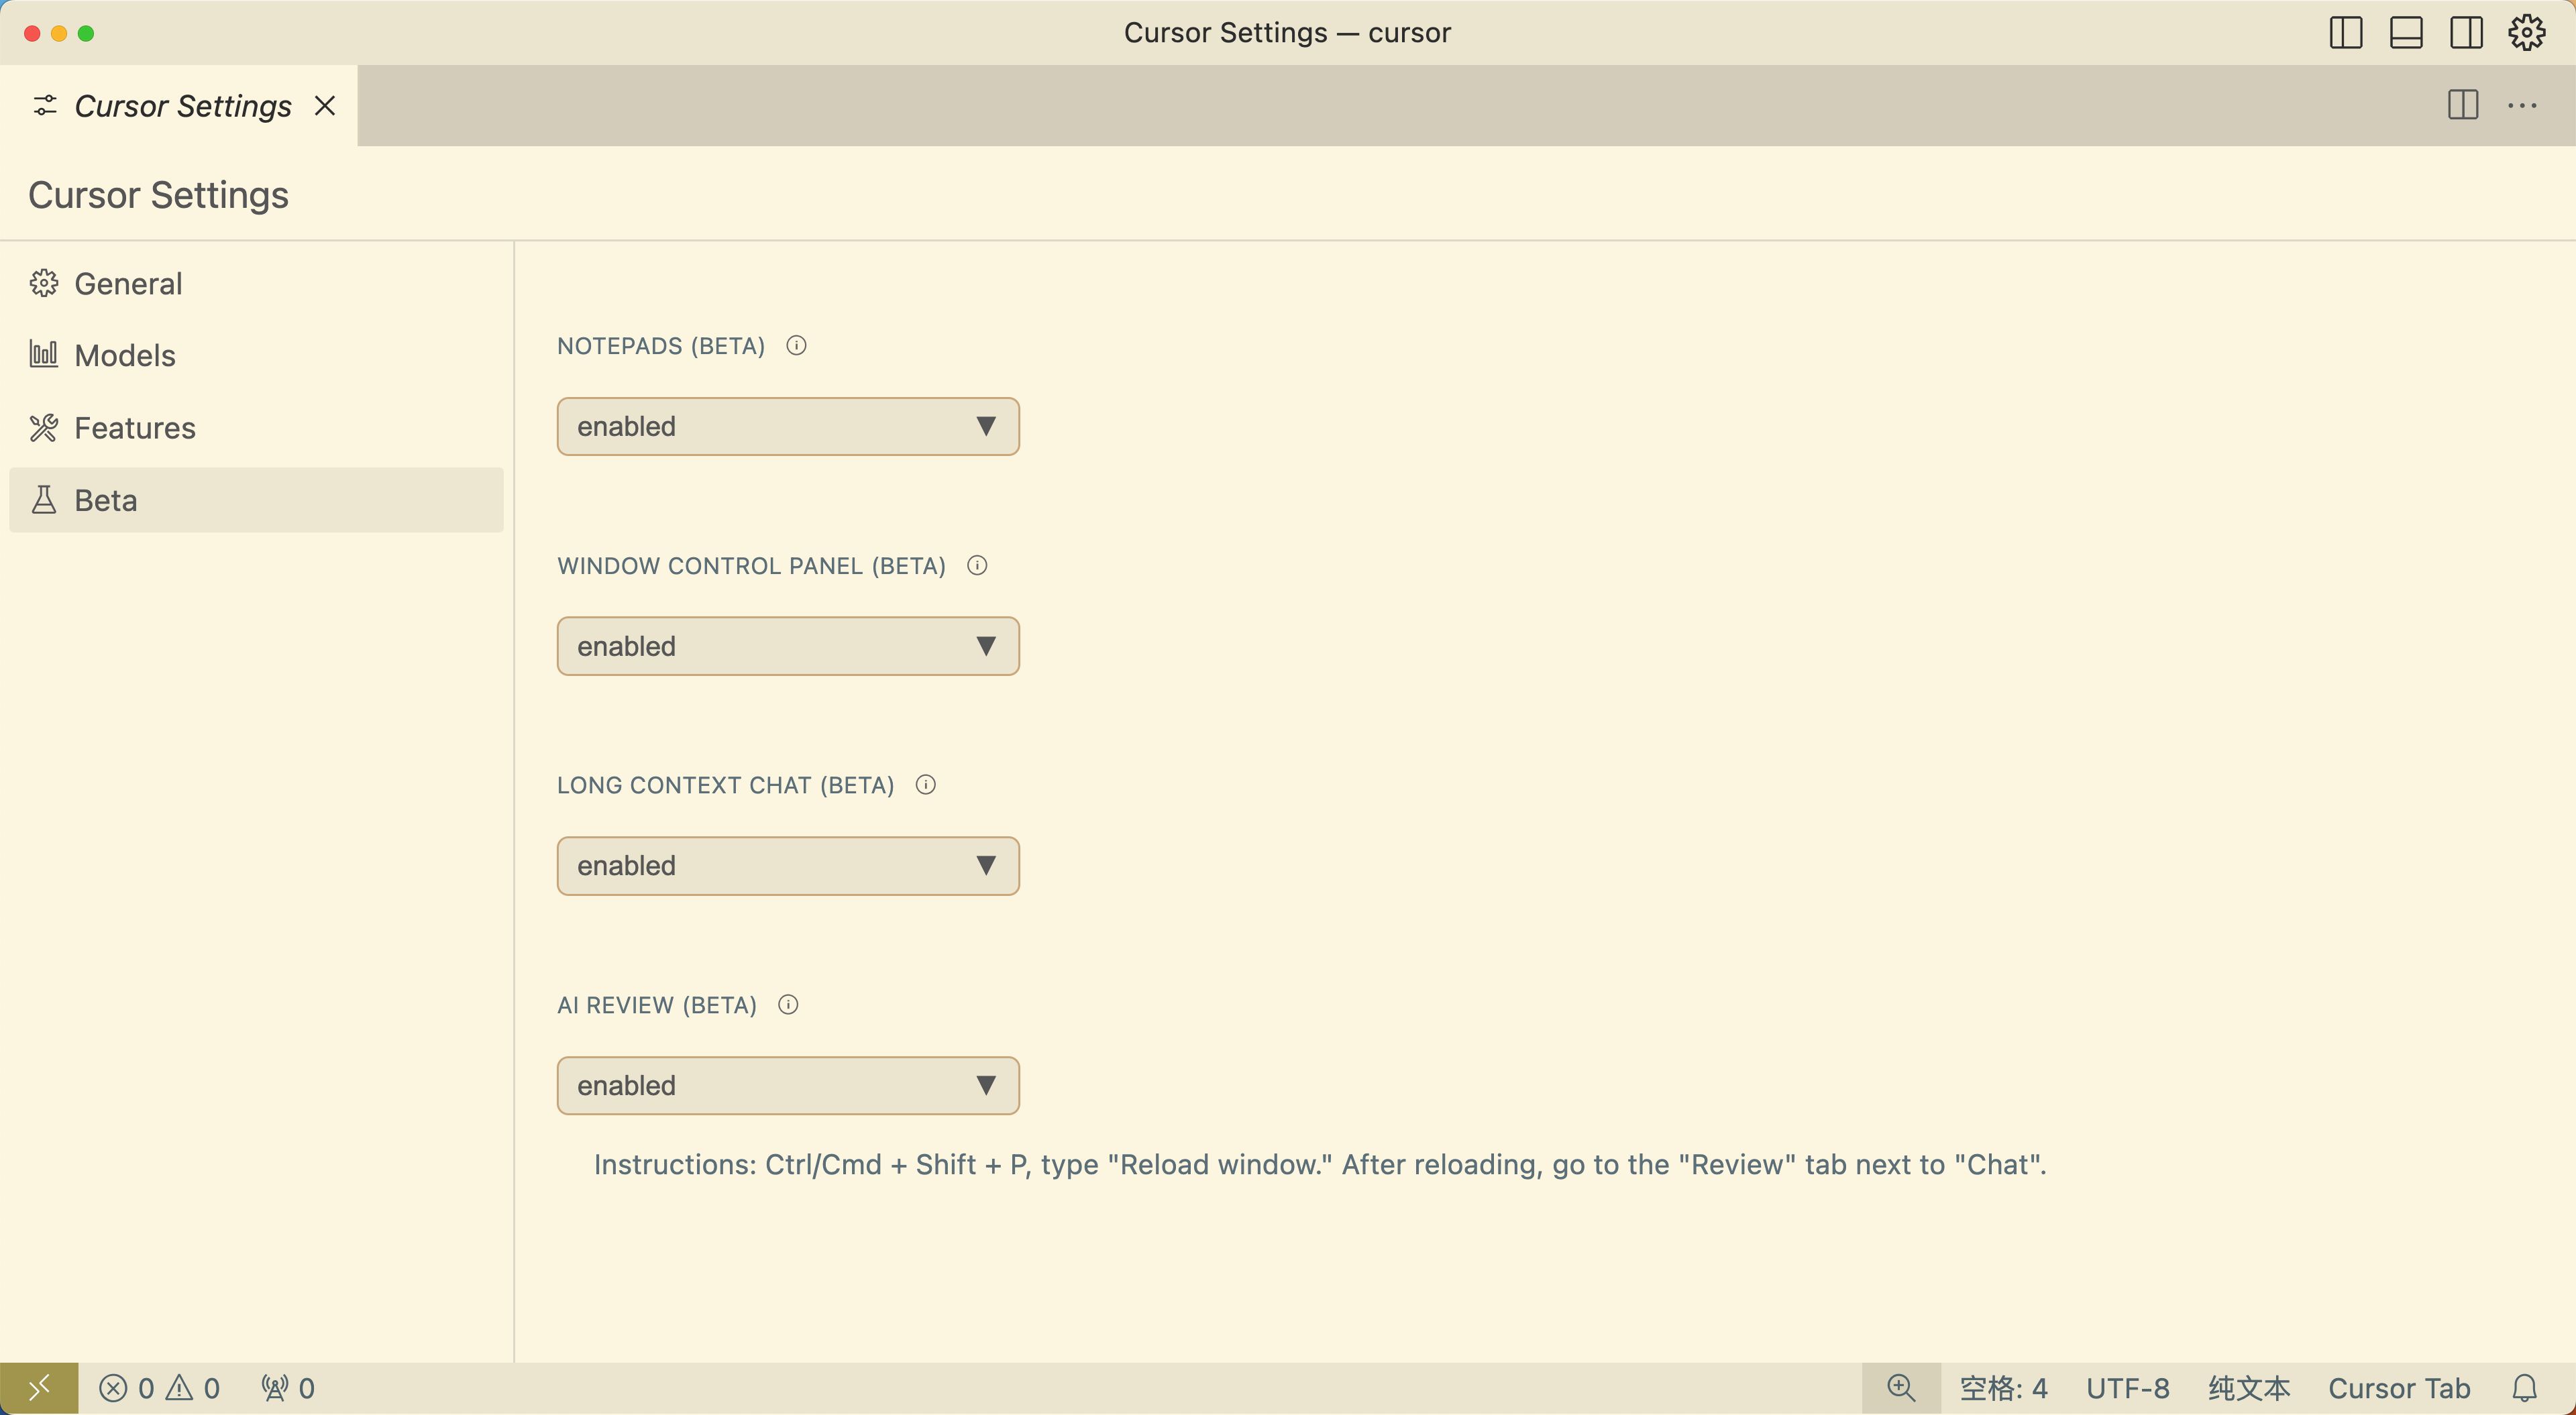The width and height of the screenshot is (2576, 1415).
Task: Open the General settings section
Action: 256,284
